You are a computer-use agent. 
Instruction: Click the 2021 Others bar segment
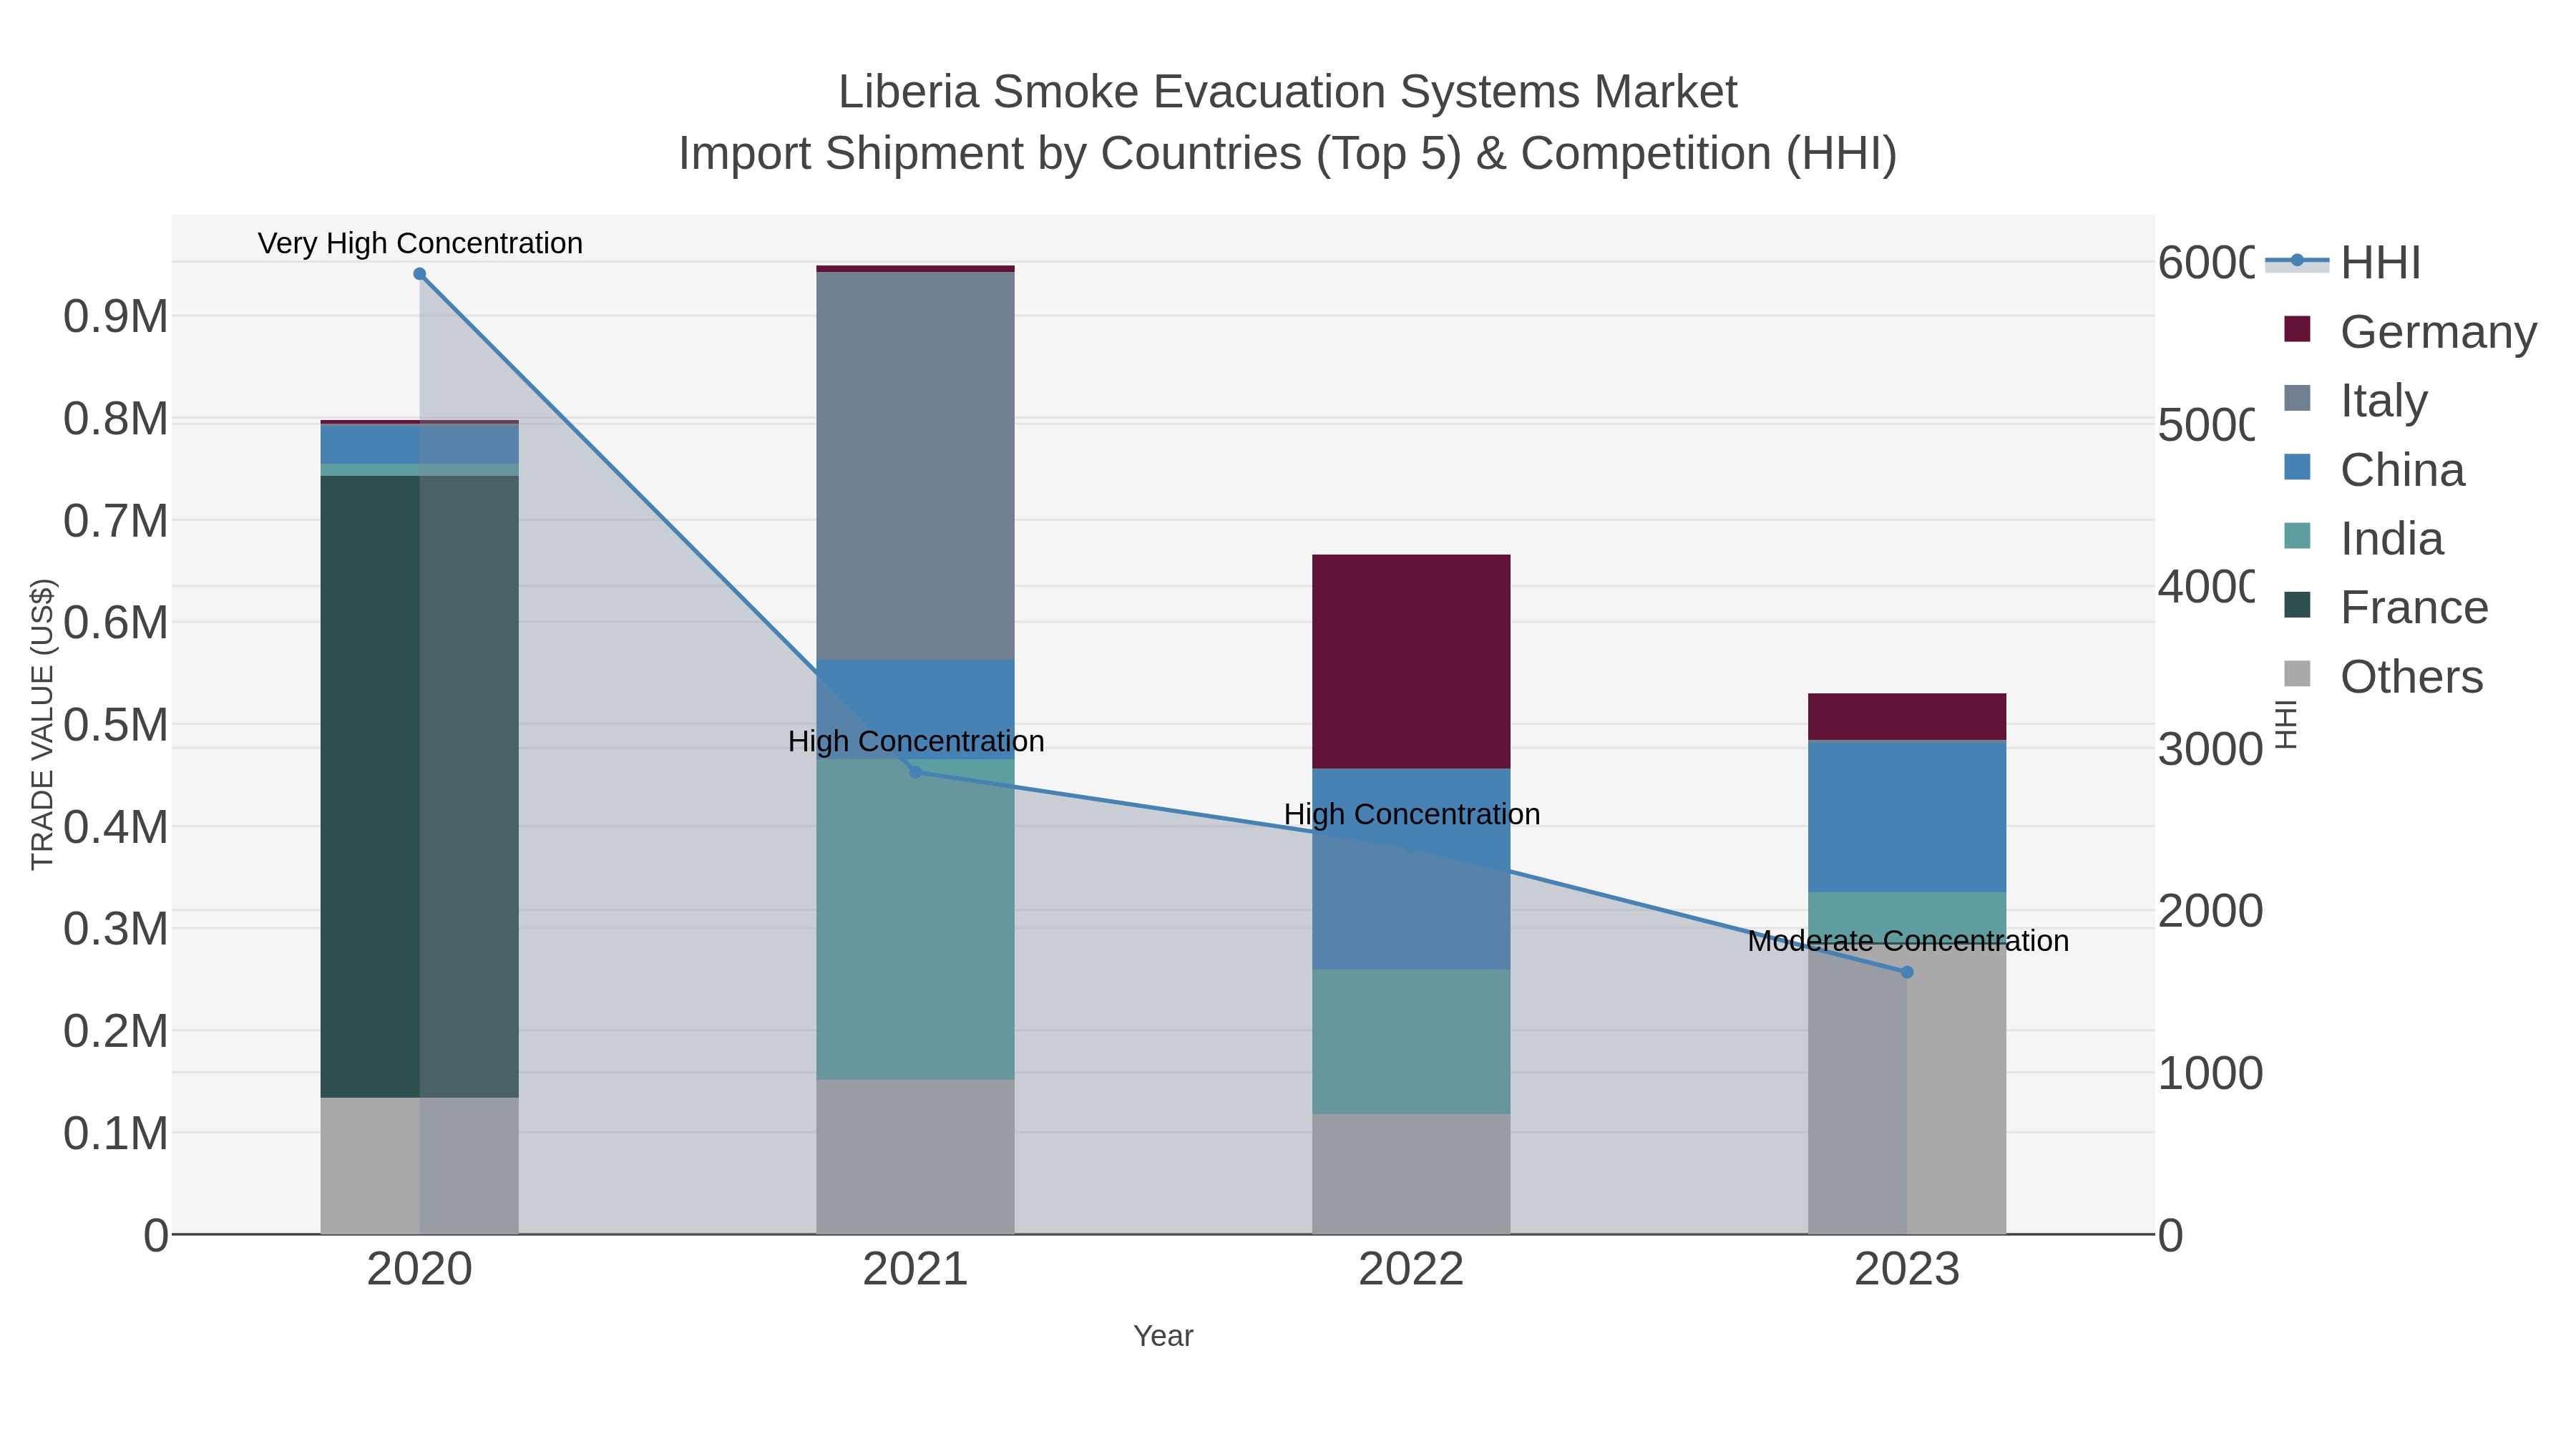point(915,1157)
